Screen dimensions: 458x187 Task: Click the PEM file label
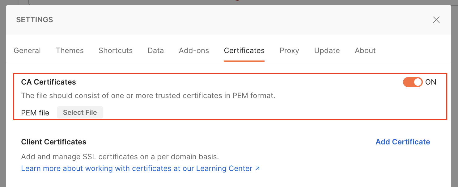click(x=35, y=113)
